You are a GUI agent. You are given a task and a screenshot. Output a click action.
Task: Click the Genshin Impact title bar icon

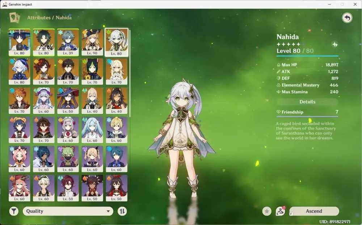(x=5, y=4)
